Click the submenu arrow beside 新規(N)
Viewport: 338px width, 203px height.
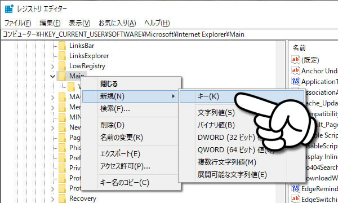click(174, 96)
